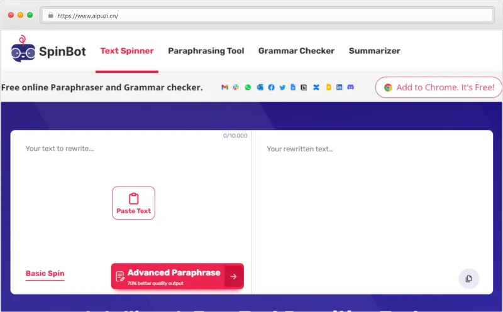Image resolution: width=503 pixels, height=312 pixels.
Task: Click the red close window button
Action: (11, 15)
